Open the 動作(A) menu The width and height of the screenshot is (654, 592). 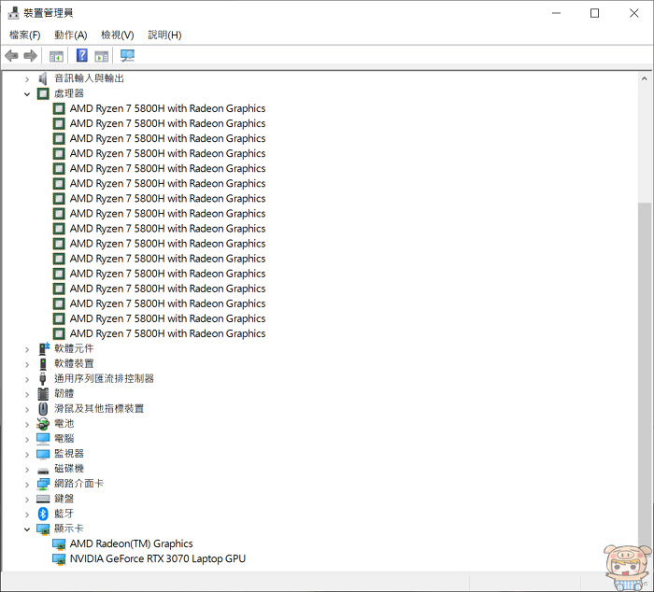pos(70,35)
